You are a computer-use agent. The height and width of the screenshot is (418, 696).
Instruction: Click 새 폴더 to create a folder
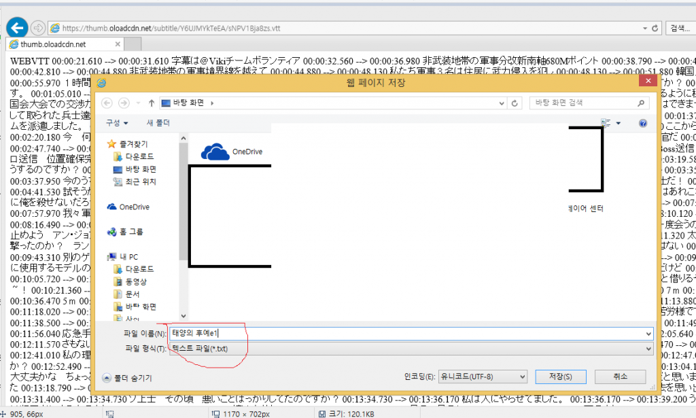tap(158, 123)
